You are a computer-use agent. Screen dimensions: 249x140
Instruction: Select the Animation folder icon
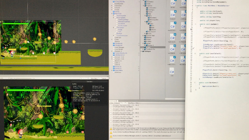point(145,1)
